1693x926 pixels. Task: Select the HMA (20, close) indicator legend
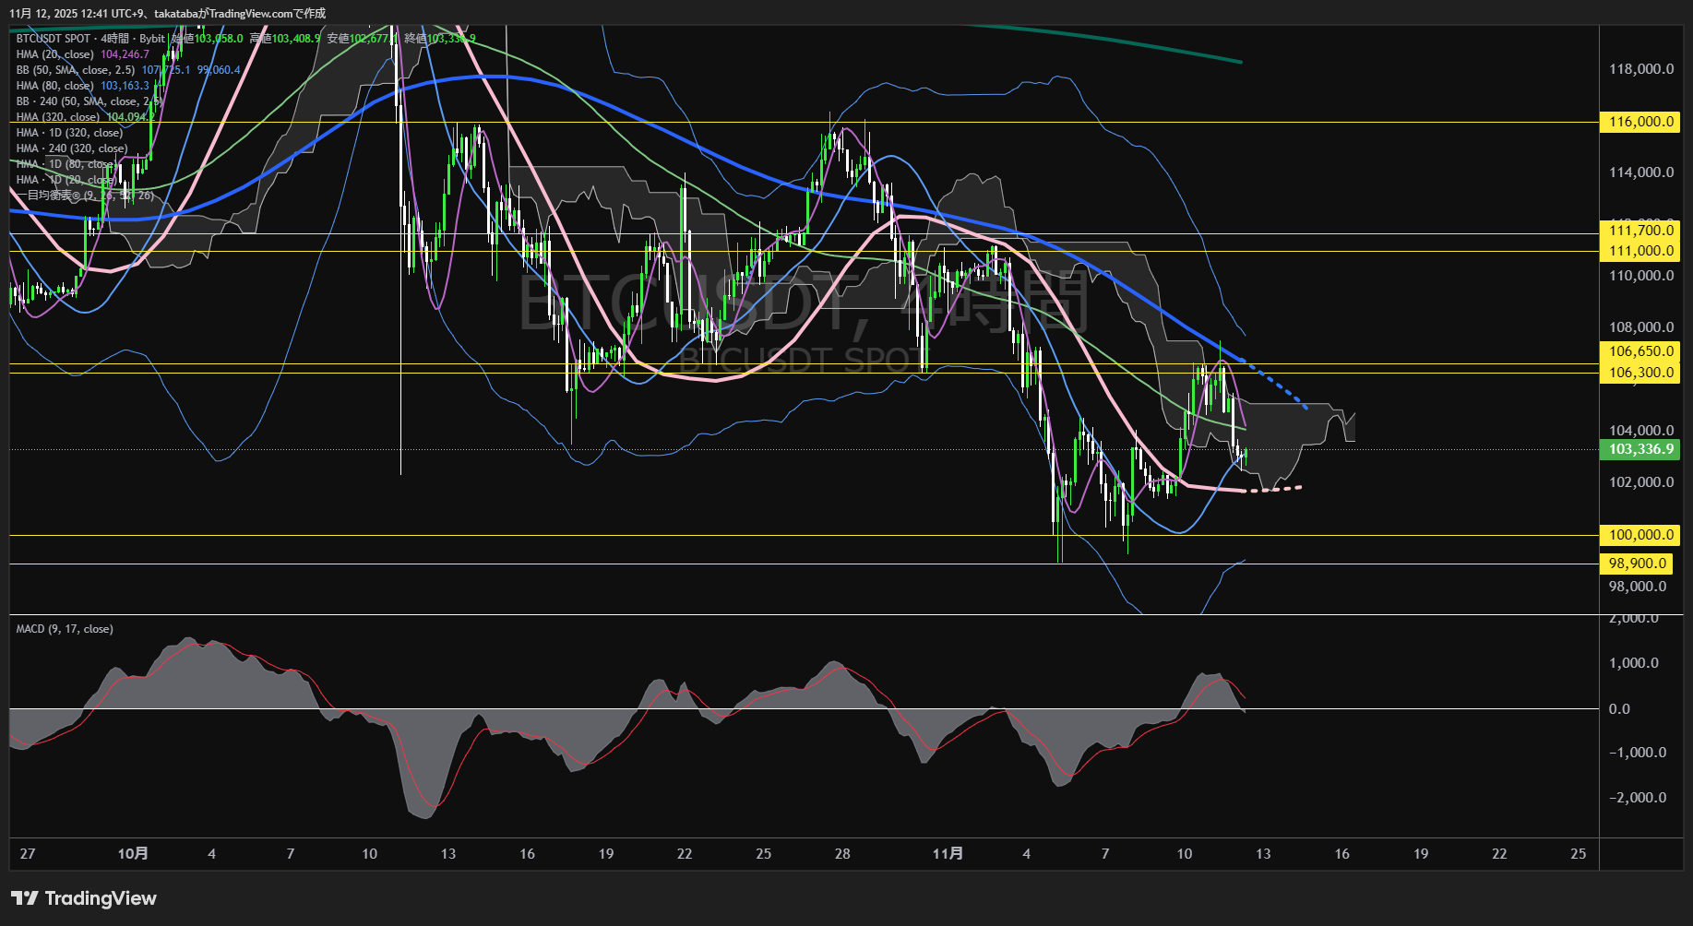point(55,54)
